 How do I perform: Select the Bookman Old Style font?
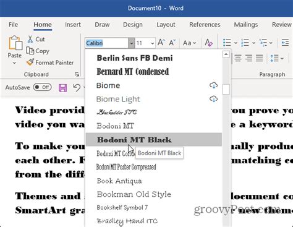pyautogui.click(x=154, y=194)
